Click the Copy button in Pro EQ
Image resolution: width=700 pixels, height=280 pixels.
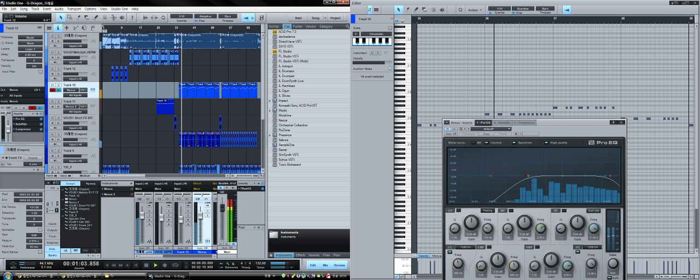coord(486,134)
